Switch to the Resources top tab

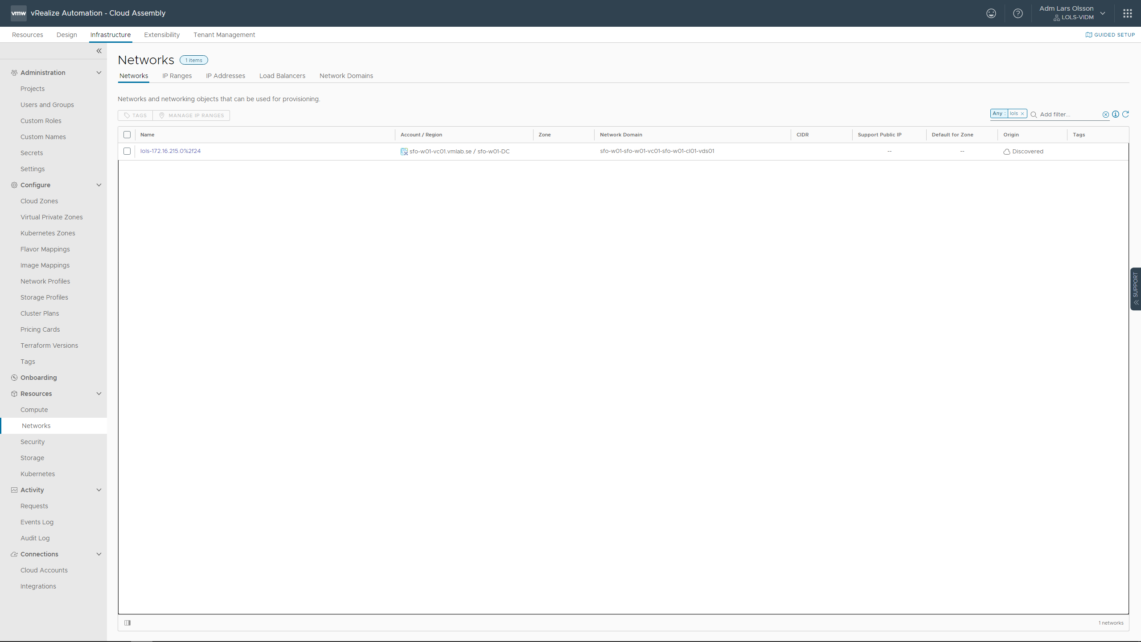pyautogui.click(x=28, y=35)
